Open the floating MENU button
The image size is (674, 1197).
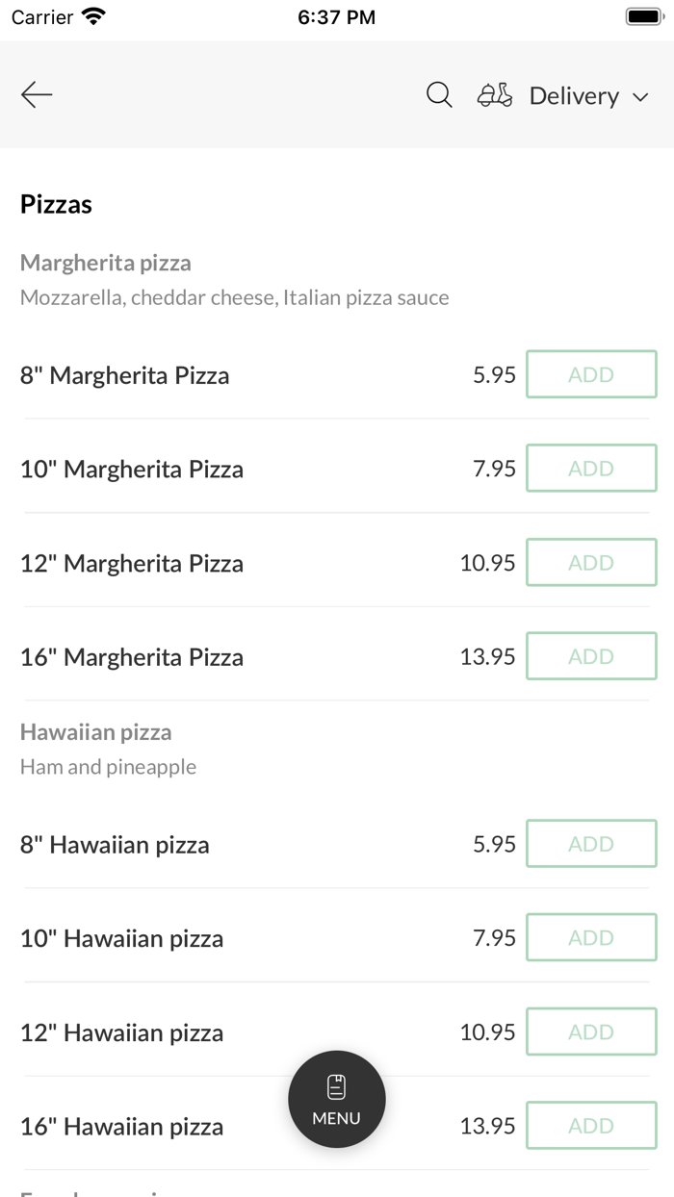coord(337,1099)
